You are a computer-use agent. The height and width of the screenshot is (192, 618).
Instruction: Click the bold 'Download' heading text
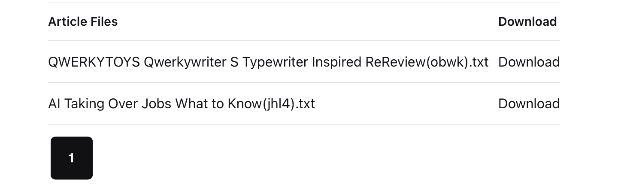click(x=527, y=21)
